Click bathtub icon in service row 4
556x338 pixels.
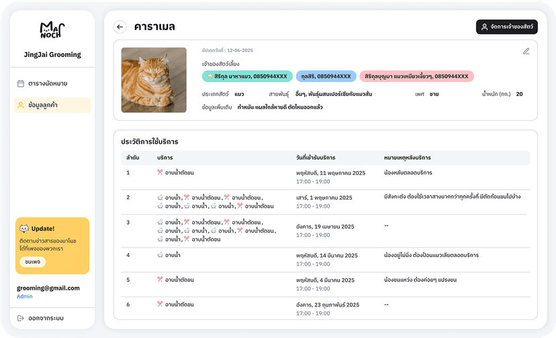(x=160, y=255)
